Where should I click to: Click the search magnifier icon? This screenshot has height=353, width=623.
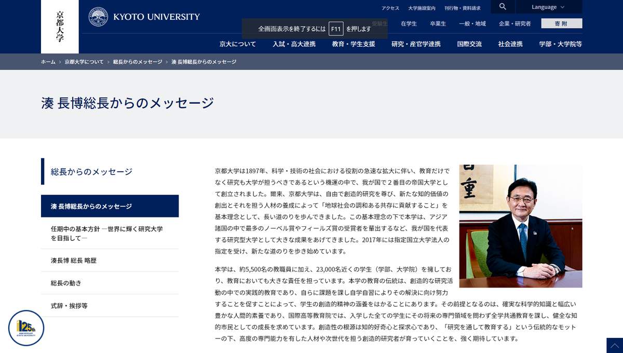tap(502, 7)
